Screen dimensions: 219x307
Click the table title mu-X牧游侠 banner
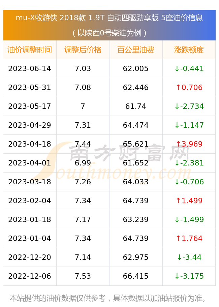click(x=109, y=25)
